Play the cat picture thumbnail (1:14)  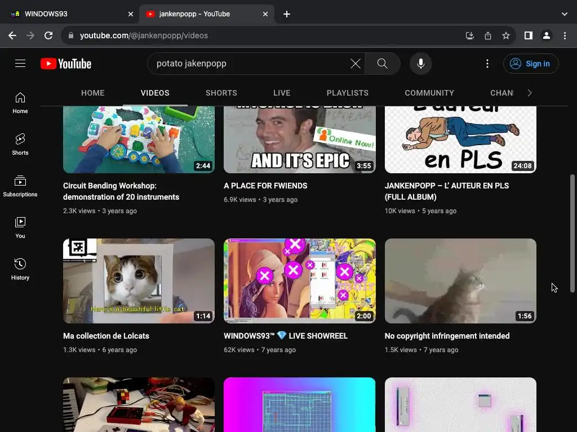coord(139,281)
